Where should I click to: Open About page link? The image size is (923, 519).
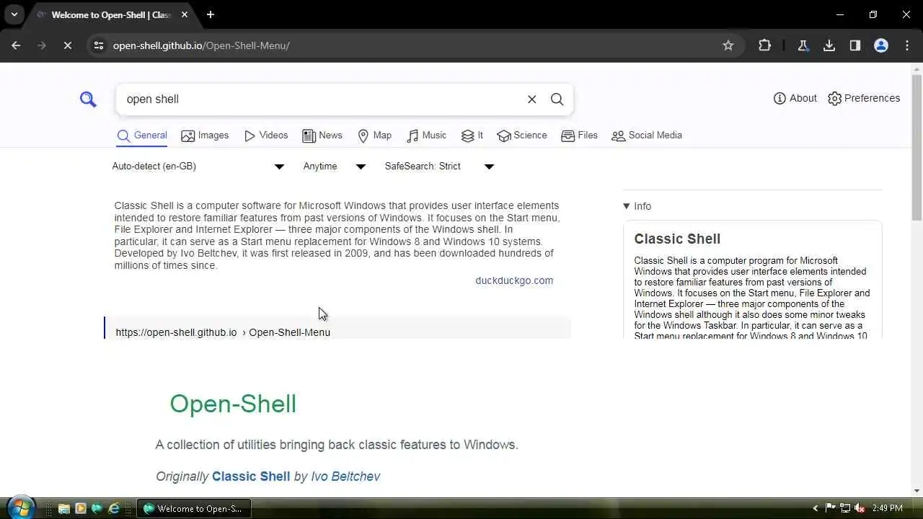point(795,98)
